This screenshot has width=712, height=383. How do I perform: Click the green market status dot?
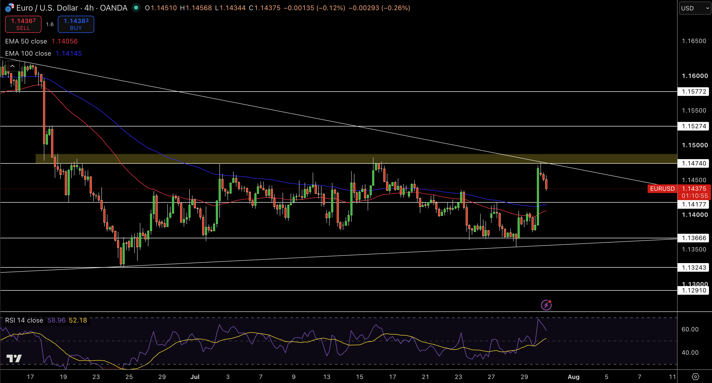136,8
